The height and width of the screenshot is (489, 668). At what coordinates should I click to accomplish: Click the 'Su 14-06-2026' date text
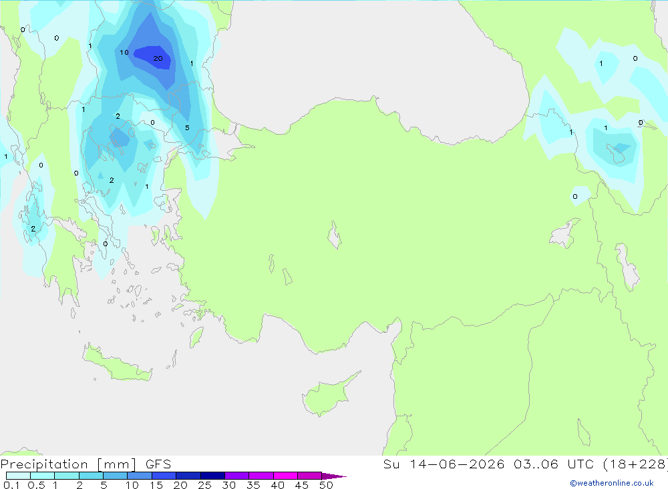tap(444, 464)
